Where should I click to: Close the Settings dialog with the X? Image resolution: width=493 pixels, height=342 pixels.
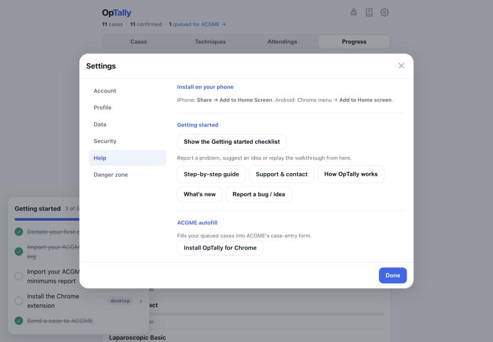pos(401,66)
